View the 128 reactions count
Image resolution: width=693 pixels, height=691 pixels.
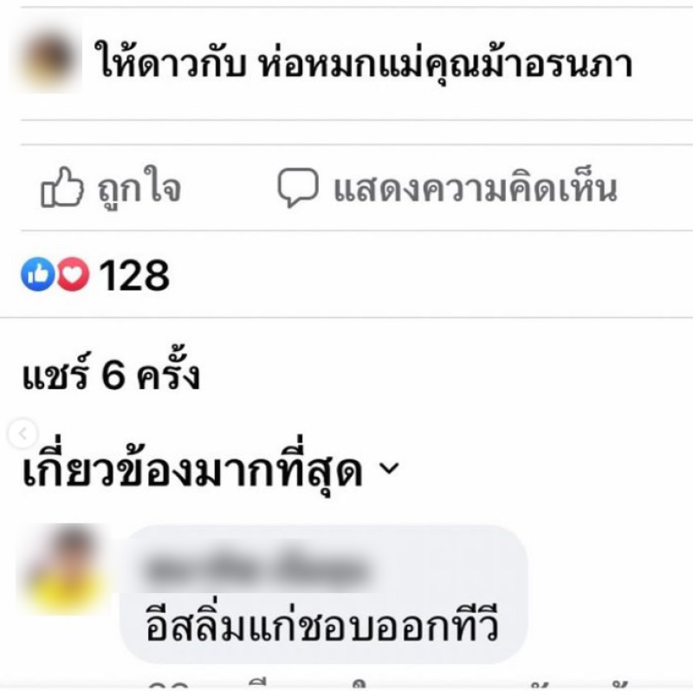click(134, 275)
